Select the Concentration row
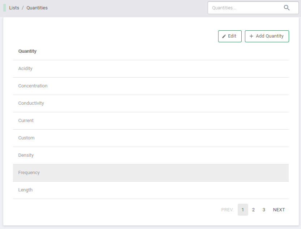The width and height of the screenshot is (301, 229). 33,86
